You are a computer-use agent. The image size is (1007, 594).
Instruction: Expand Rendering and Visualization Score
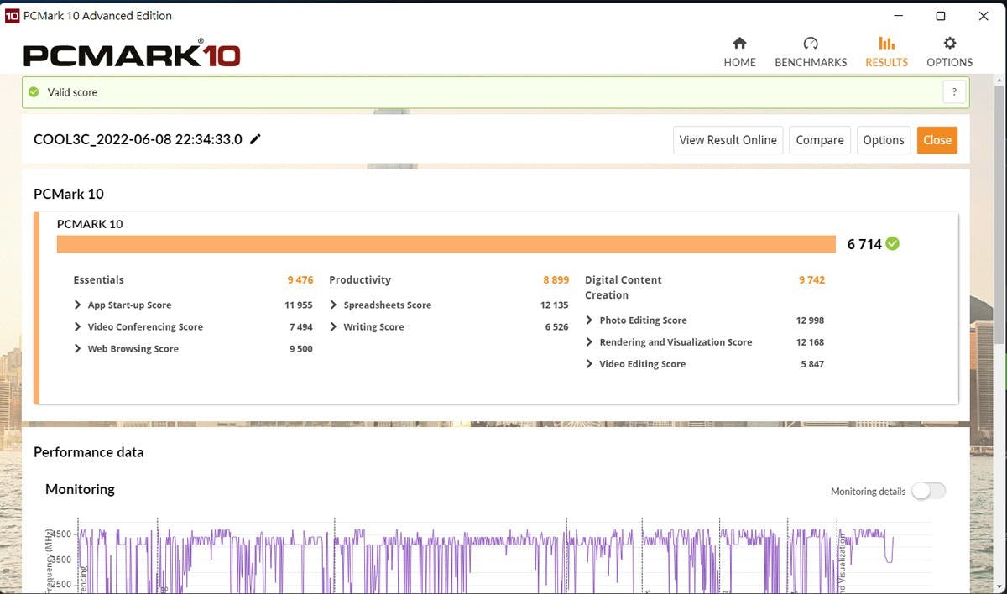590,342
